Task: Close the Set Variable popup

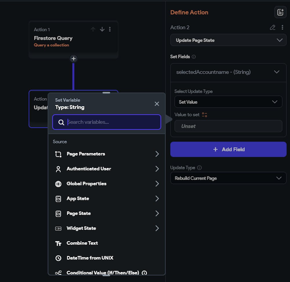Action: pos(157,104)
